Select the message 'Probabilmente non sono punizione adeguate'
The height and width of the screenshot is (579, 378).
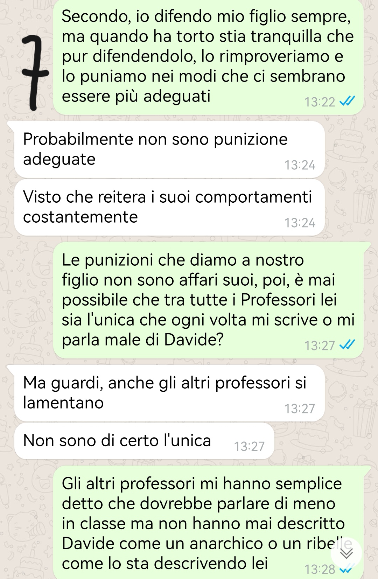click(169, 149)
